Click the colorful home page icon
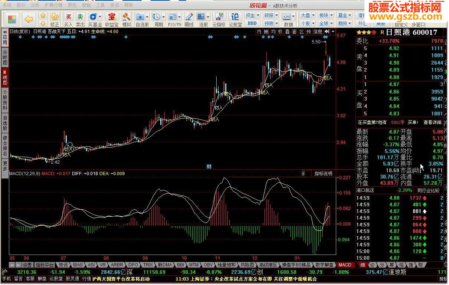 coord(12,19)
